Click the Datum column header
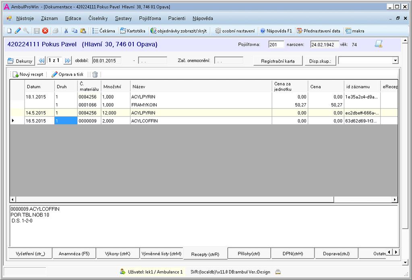 pyautogui.click(x=39, y=87)
